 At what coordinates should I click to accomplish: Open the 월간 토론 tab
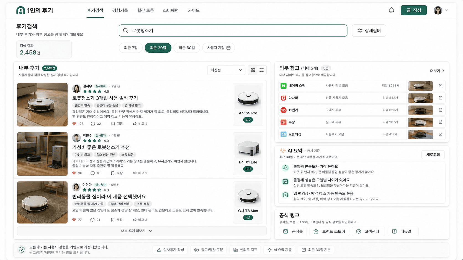pos(145,10)
